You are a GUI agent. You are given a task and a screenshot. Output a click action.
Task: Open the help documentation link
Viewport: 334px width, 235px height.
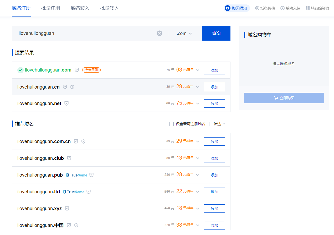pyautogui.click(x=290, y=8)
